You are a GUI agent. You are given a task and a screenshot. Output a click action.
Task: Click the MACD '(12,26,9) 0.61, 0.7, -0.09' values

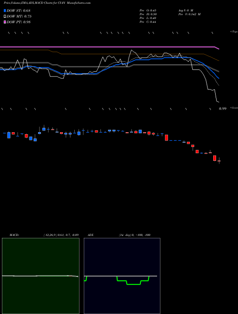point(61,235)
